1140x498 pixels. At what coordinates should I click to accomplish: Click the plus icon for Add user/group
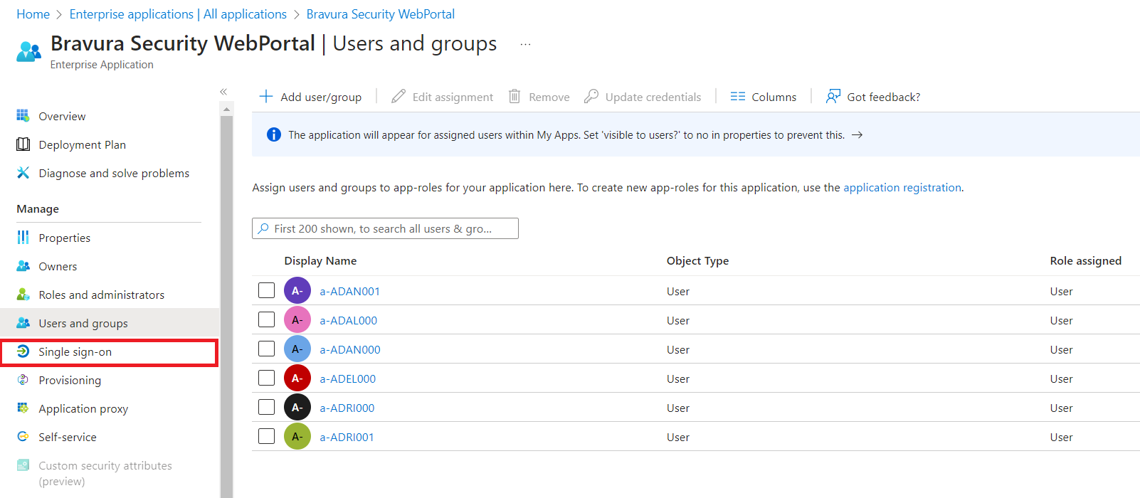265,96
